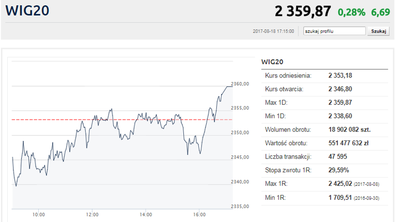
Task: Select the 'Kurs otwarcia' value 2 346,80
Action: (x=340, y=89)
